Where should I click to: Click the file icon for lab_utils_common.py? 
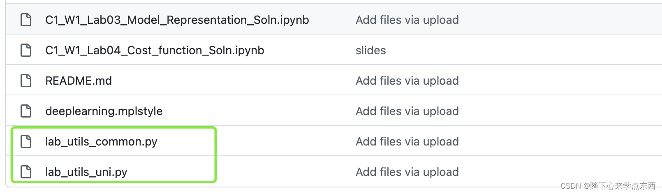click(26, 141)
